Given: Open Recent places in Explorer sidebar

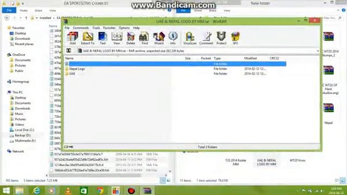Looking at the screenshot, I should 24,44.
